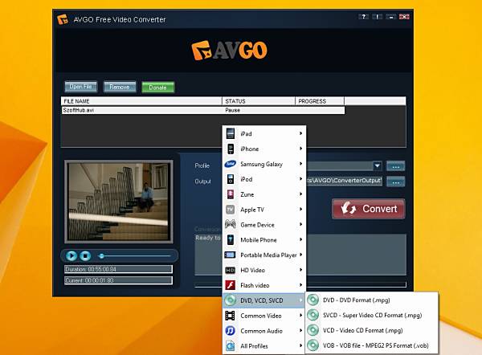Screen dimensions: 482x355
Task: Stop the video preview playback
Action: click(x=85, y=255)
